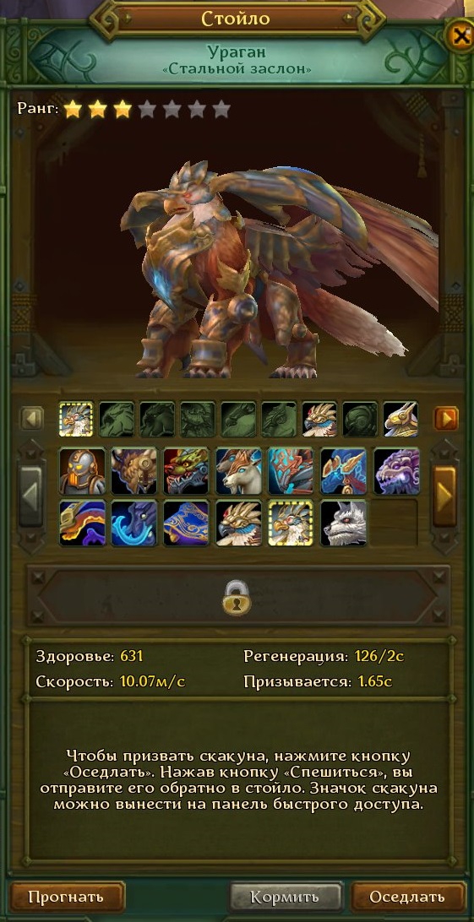
Task: Pick the blue armored beetle mount icon
Action: [x=291, y=470]
